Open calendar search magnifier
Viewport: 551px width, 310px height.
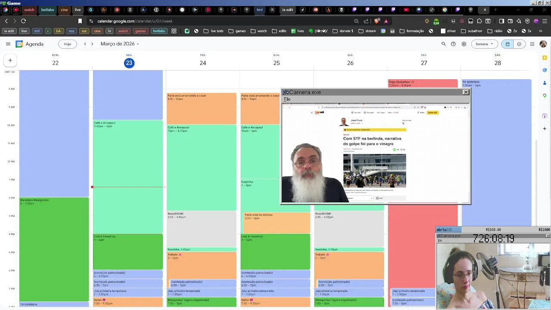click(443, 44)
